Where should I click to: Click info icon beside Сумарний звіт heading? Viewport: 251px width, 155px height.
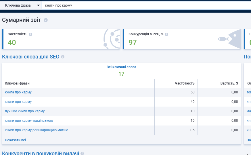click(x=46, y=20)
